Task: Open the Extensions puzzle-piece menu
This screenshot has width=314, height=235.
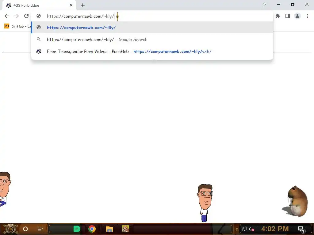Action: 278,16
